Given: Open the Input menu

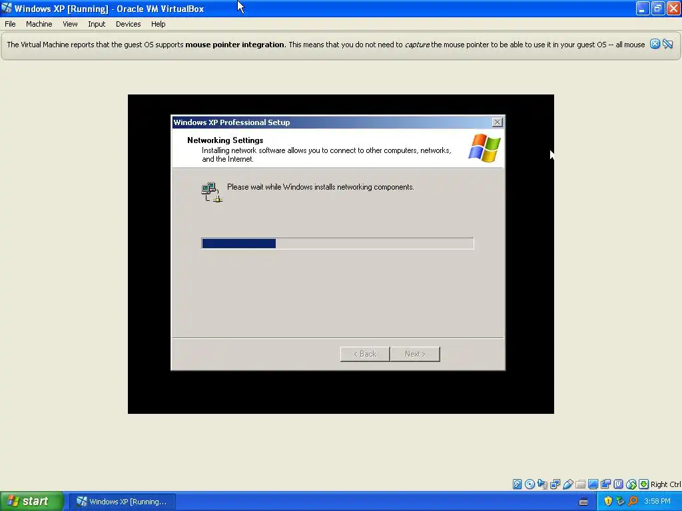Looking at the screenshot, I should (97, 24).
